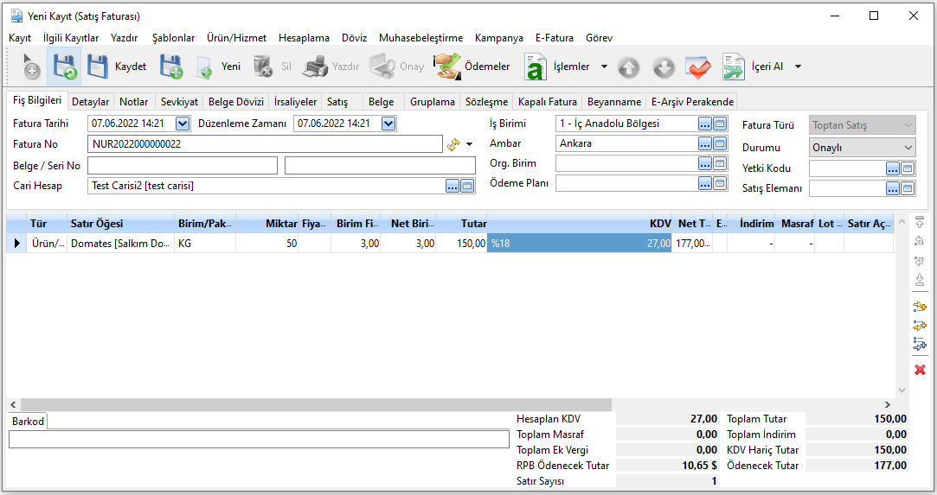Viewport: 937px width, 495px height.
Task: Expand the arrow next to Fatura No
Action: tap(470, 144)
